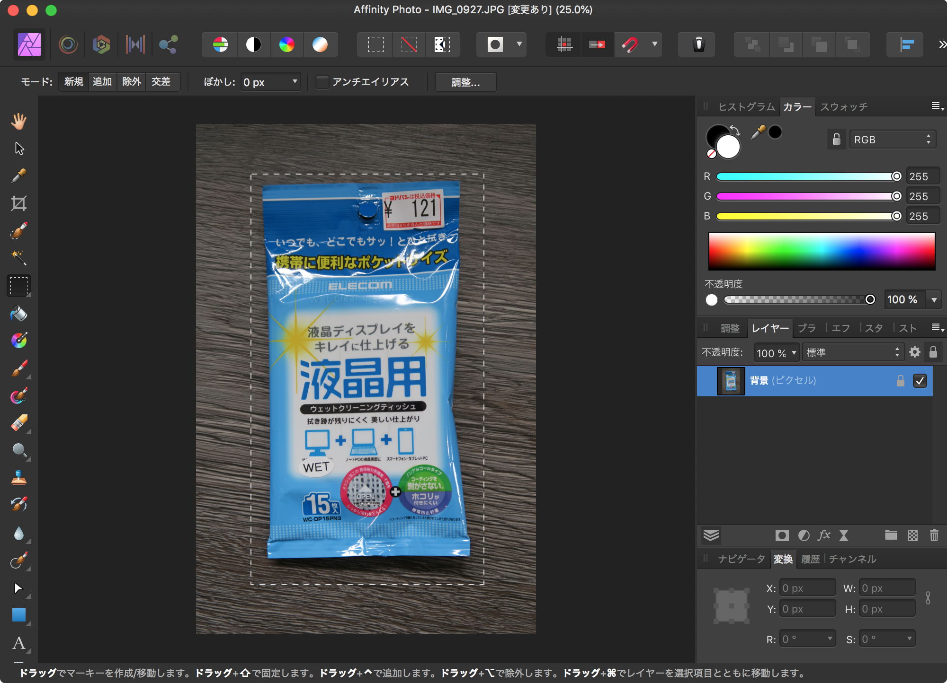The height and width of the screenshot is (683, 947).
Task: Switch to the Develop Persona
Action: click(x=101, y=44)
